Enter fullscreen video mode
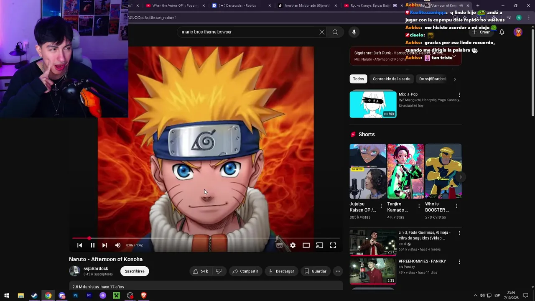The width and height of the screenshot is (535, 301). [333, 245]
